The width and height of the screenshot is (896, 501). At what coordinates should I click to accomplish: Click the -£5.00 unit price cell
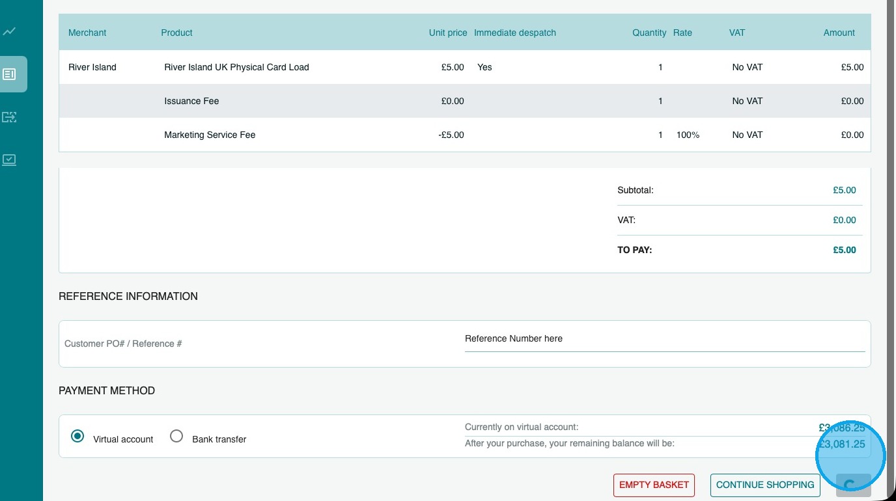pos(451,135)
